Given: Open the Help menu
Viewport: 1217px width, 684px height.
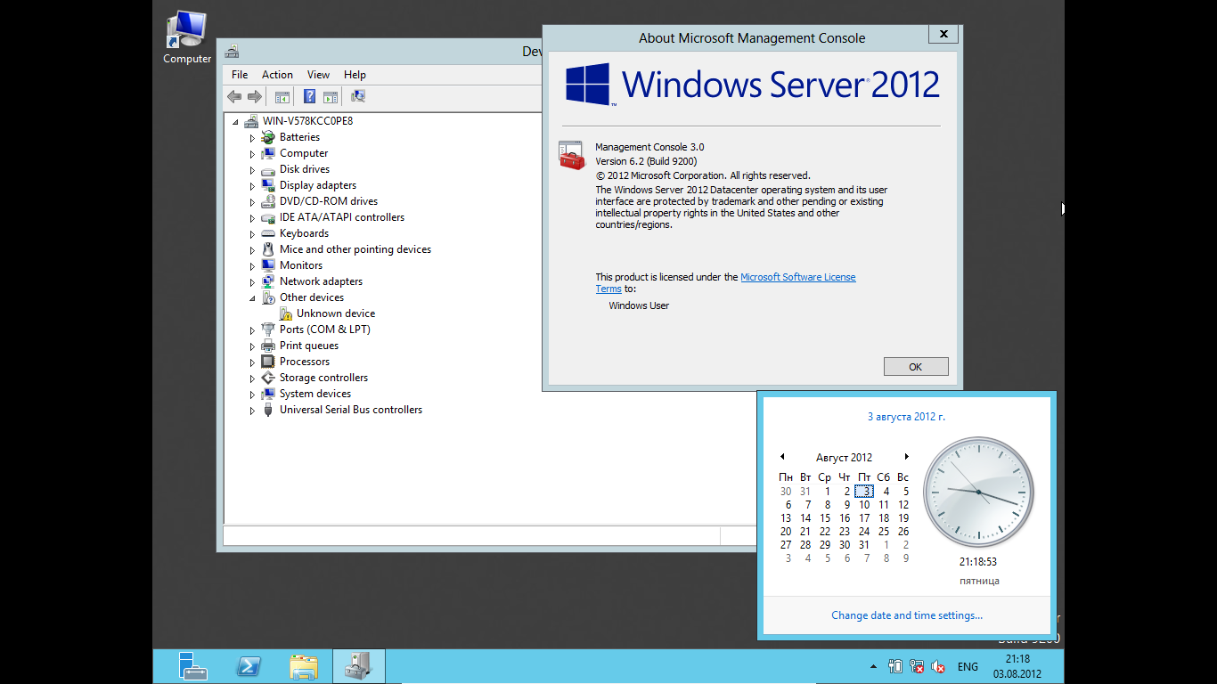Looking at the screenshot, I should (355, 75).
